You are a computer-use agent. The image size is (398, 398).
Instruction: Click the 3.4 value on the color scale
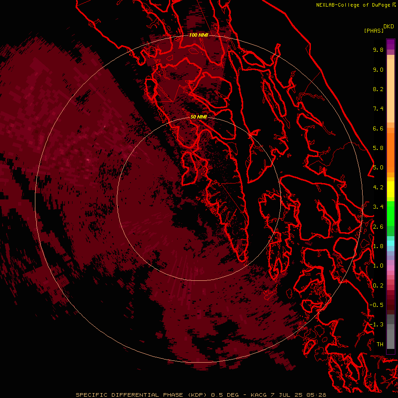tap(378, 207)
